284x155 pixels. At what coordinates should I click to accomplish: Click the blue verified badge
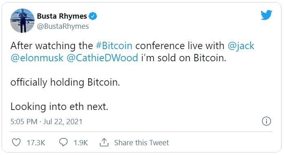[x=93, y=16]
